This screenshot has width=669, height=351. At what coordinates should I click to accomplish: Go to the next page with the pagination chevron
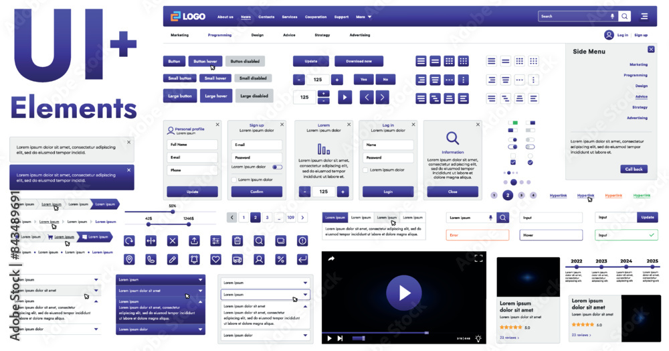(302, 217)
